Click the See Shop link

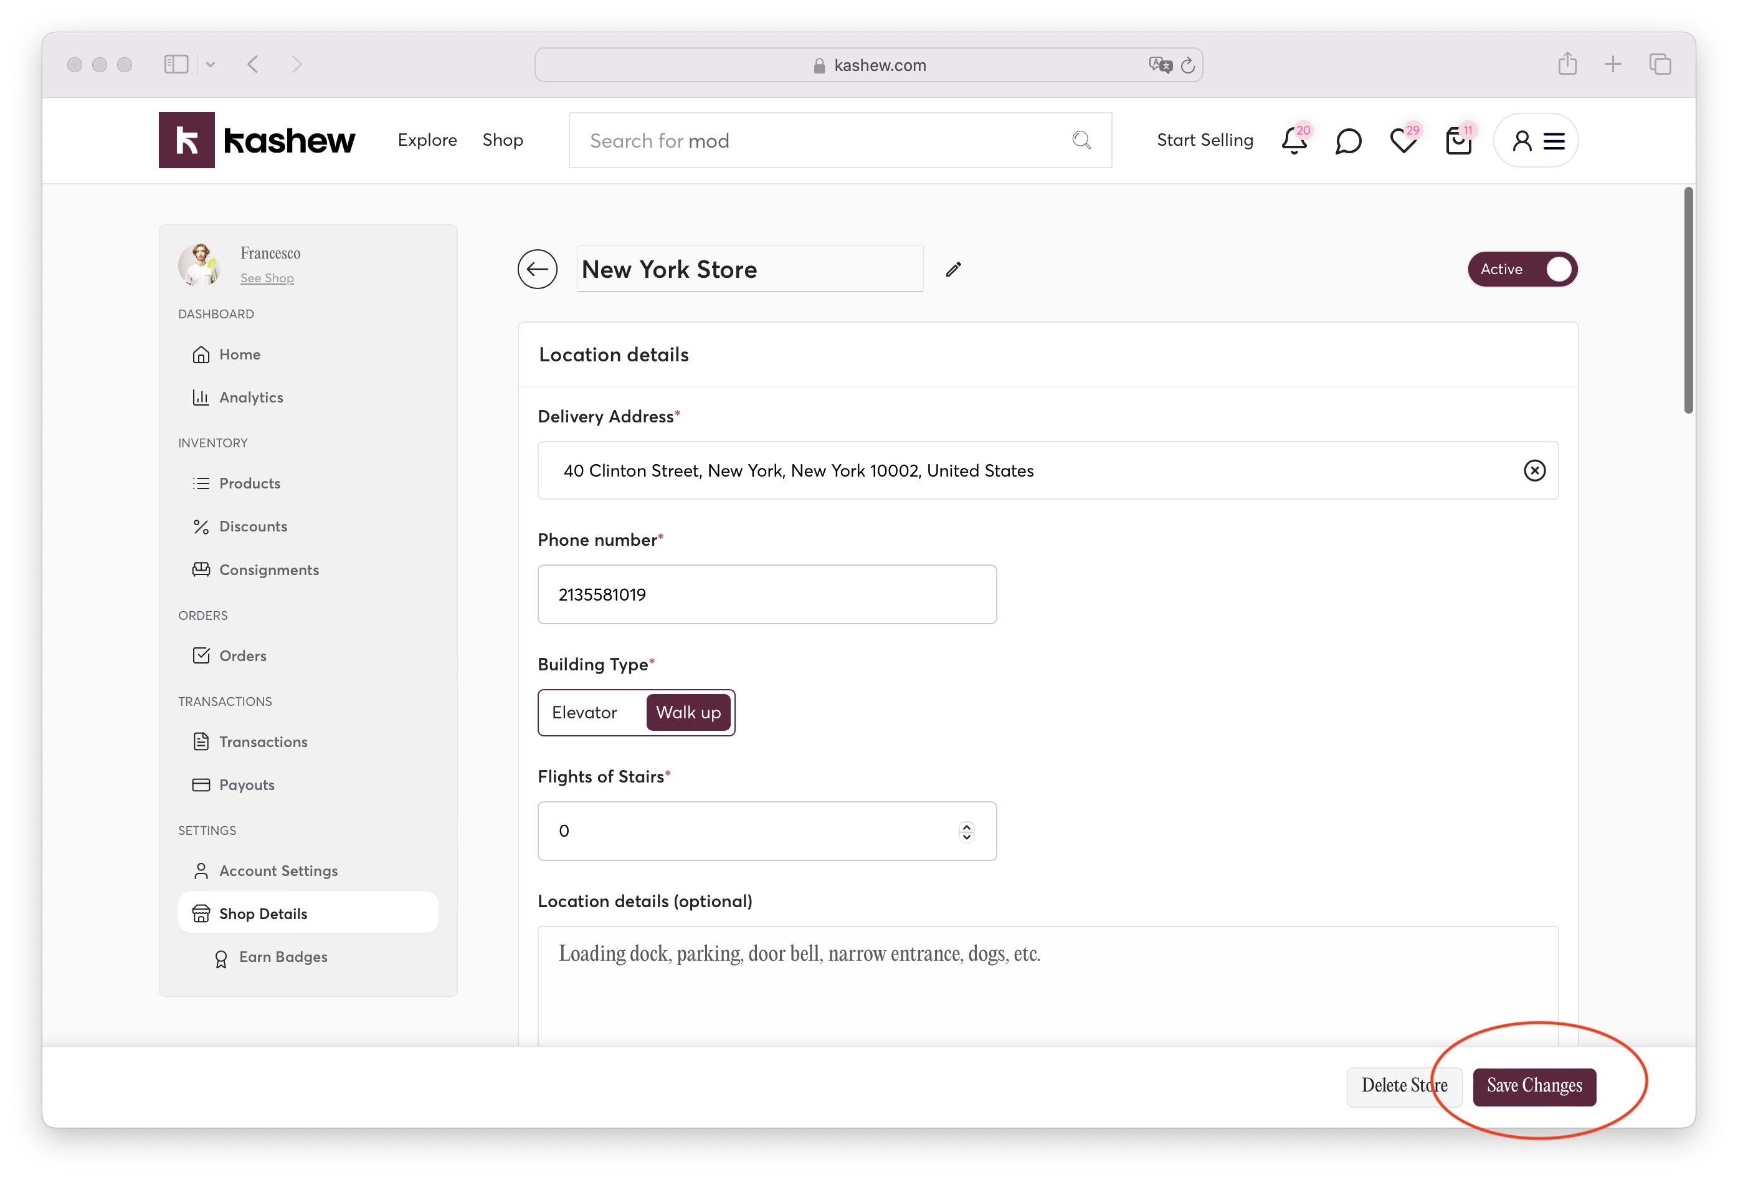coord(267,278)
